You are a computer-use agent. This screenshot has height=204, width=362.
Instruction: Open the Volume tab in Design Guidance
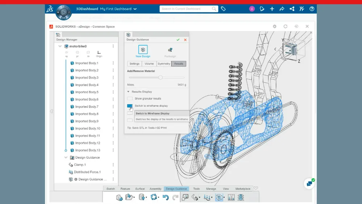click(x=149, y=64)
